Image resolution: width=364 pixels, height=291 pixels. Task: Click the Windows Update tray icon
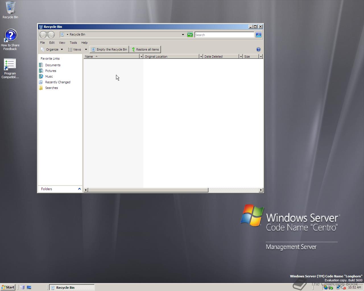(x=326, y=287)
